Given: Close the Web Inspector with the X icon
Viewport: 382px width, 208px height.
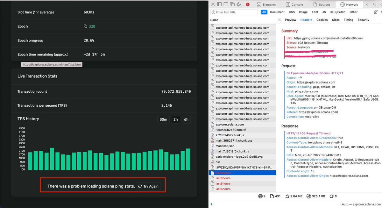Looking at the screenshot, I should pyautogui.click(x=212, y=4).
